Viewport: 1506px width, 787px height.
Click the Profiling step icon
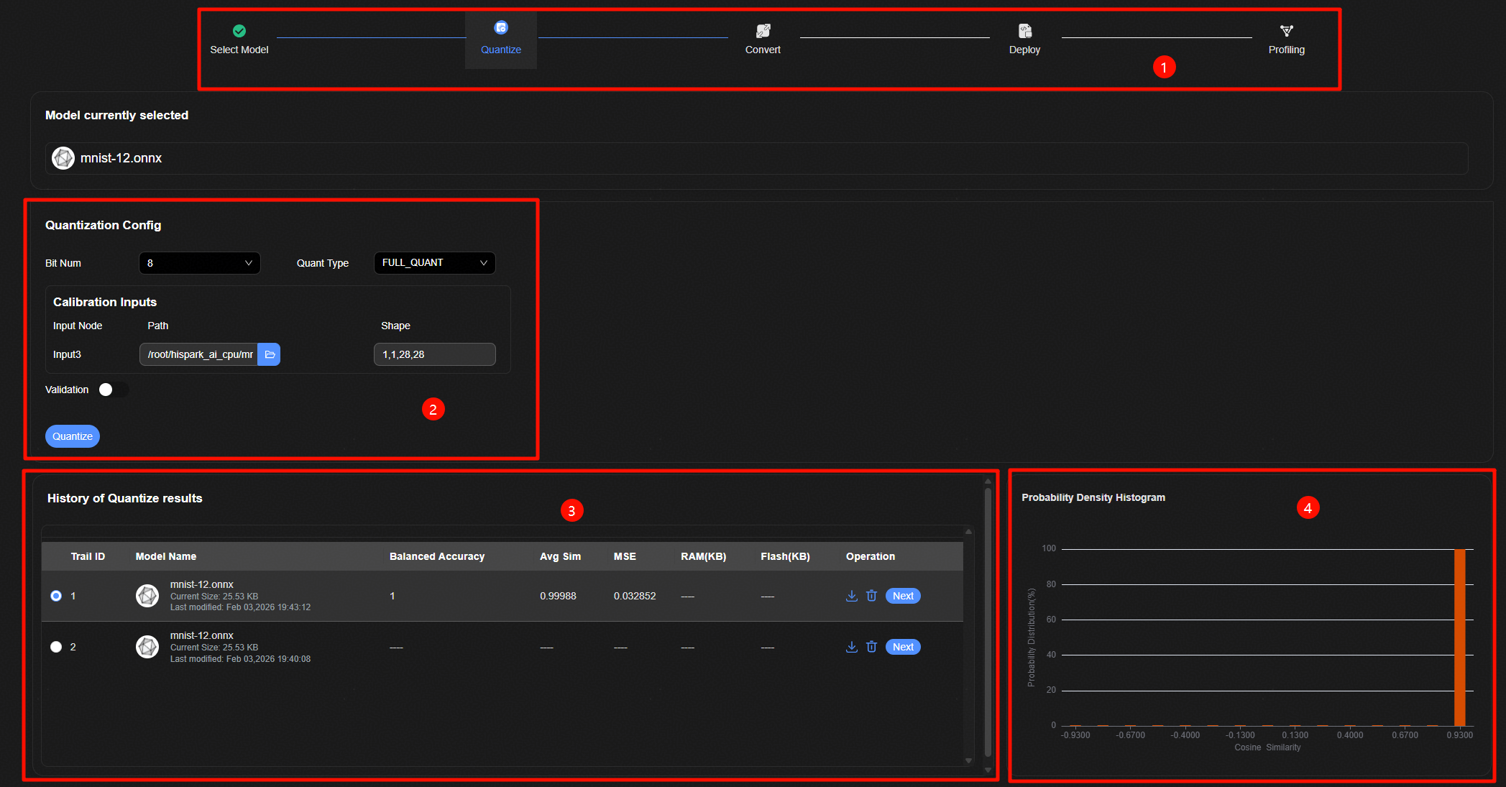pos(1286,31)
